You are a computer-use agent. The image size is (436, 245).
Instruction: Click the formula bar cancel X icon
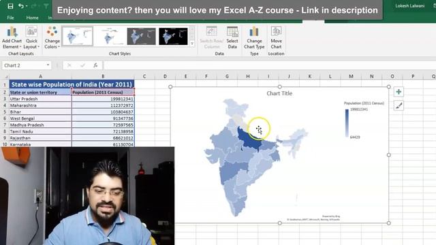coord(69,65)
